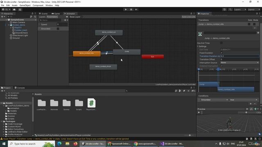Select the Jump state node
The height and width of the screenshot is (147, 262).
[126, 52]
